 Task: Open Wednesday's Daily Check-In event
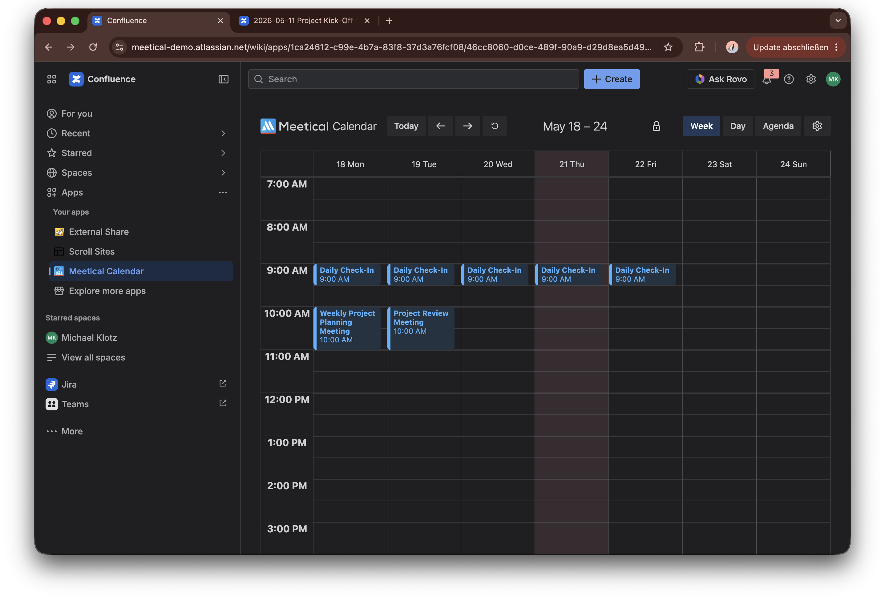495,275
